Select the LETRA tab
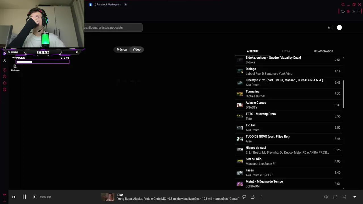 [286, 51]
